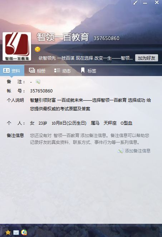Click the pencil icon before 添加备注信息

(x=120, y=151)
